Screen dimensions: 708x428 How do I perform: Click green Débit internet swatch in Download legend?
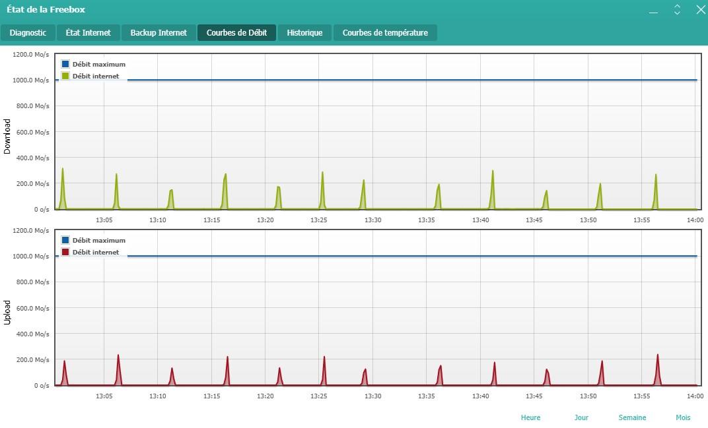[65, 76]
